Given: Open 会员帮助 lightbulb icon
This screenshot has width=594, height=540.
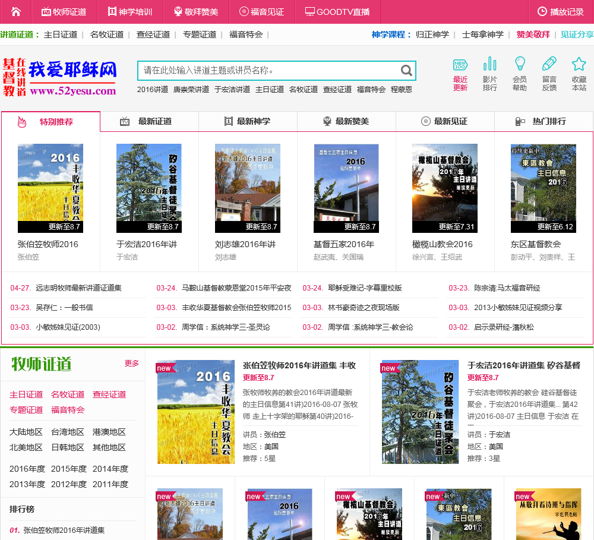Looking at the screenshot, I should [x=520, y=74].
